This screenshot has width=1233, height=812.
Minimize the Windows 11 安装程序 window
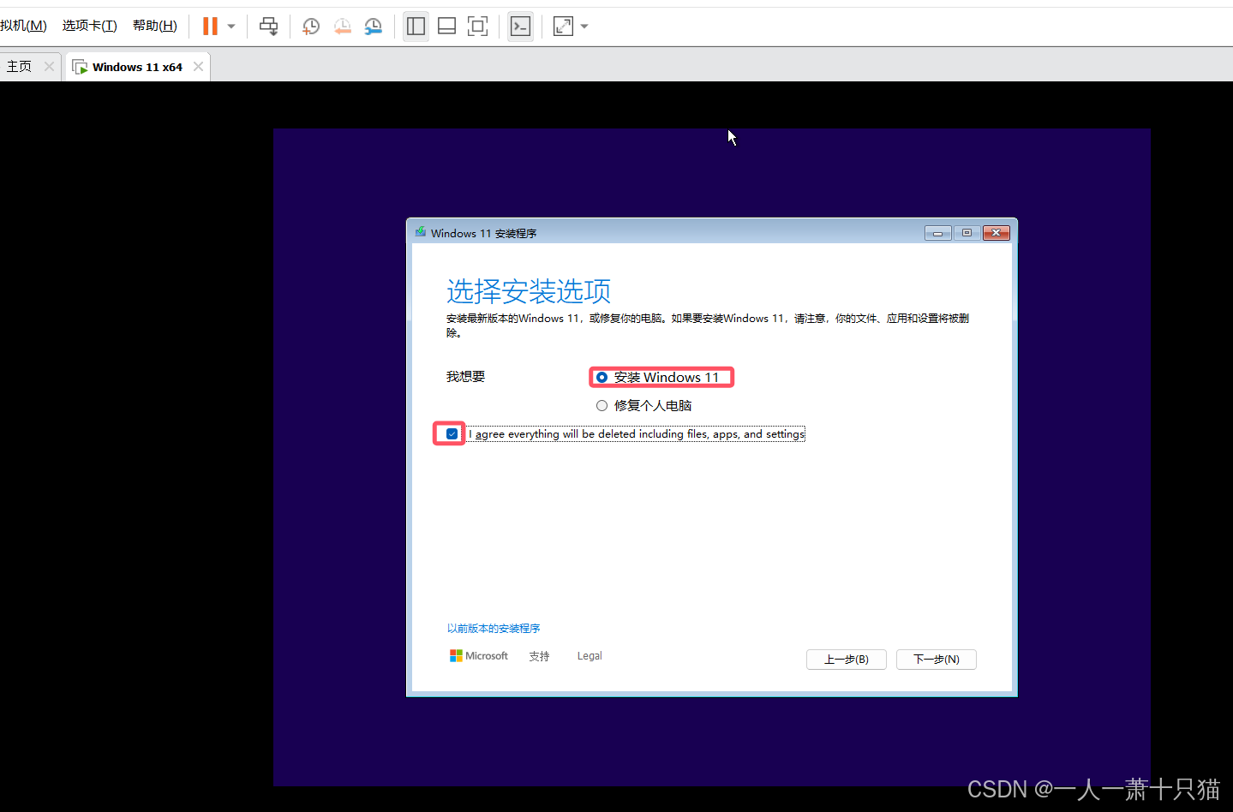click(x=938, y=233)
